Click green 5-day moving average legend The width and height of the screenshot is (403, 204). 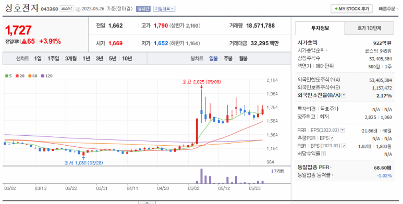8,76
